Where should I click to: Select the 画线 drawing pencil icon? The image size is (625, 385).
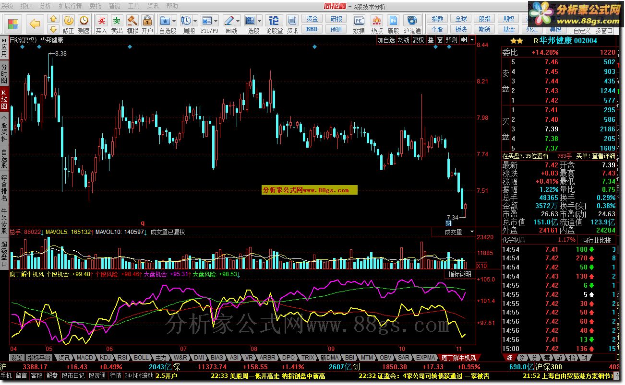tap(229, 21)
